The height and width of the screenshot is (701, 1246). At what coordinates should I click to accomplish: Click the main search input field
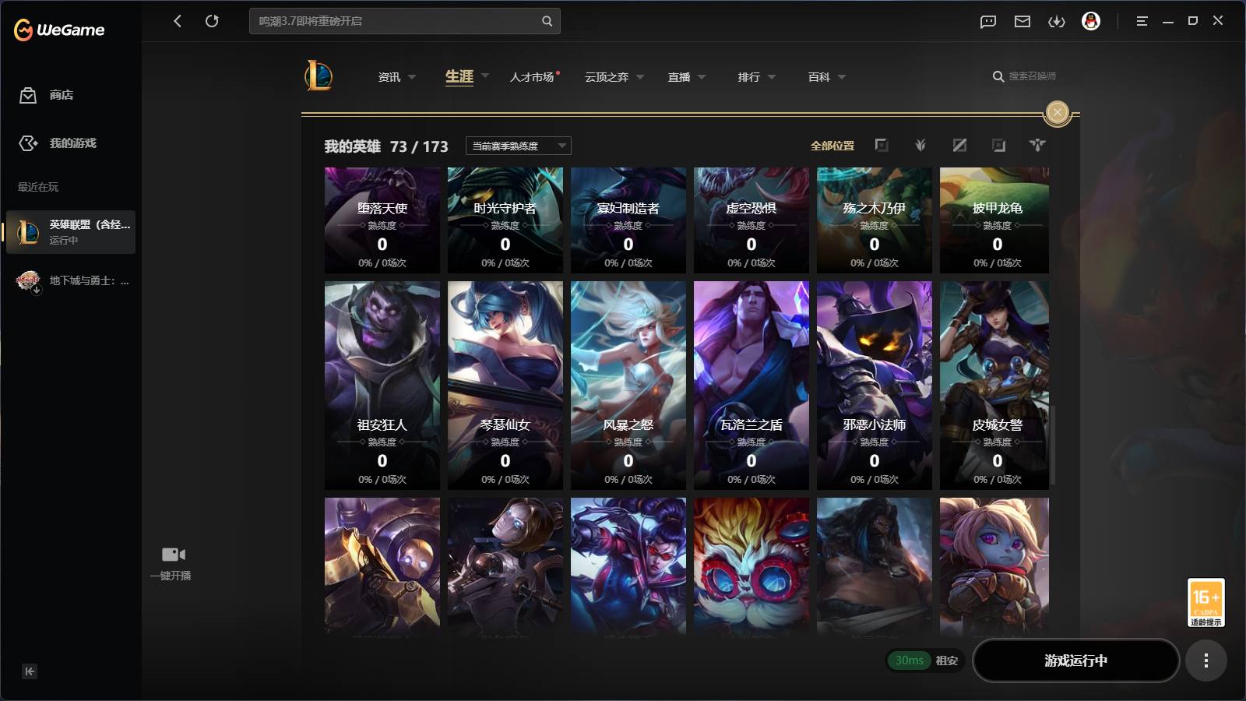pos(404,21)
